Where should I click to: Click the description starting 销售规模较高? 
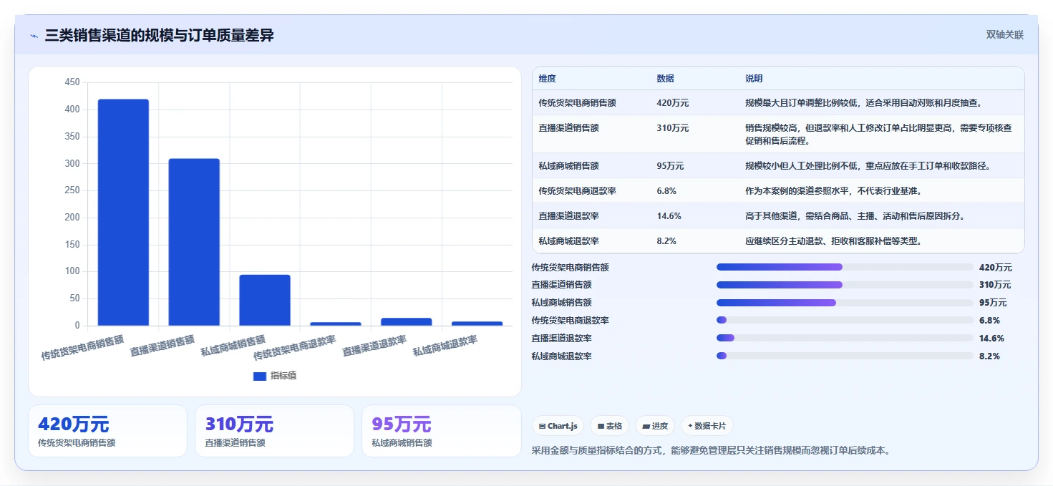[x=879, y=135]
